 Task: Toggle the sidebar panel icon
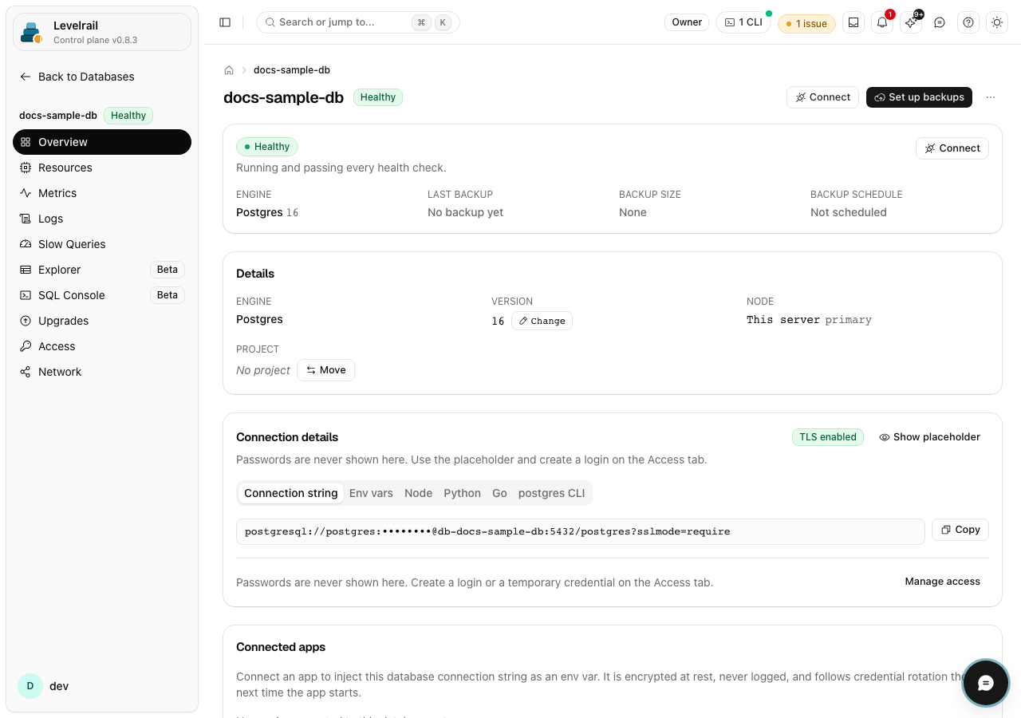(225, 22)
